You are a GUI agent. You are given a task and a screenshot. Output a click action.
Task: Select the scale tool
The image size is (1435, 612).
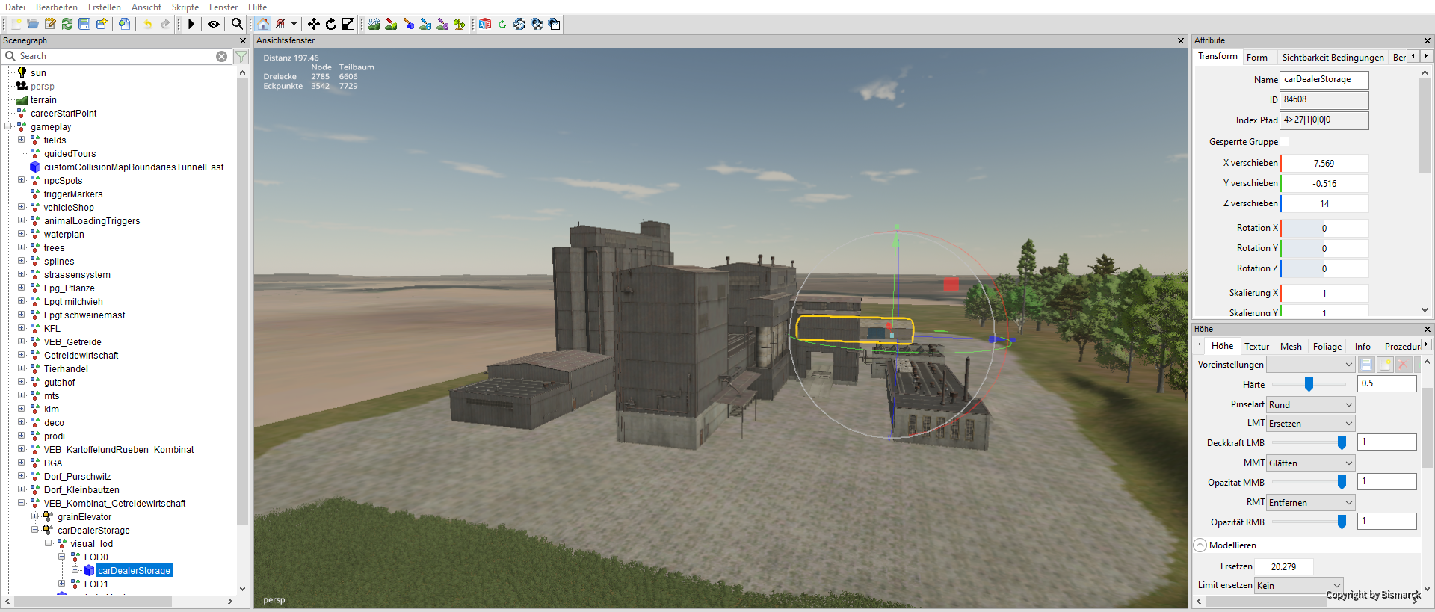(x=348, y=24)
